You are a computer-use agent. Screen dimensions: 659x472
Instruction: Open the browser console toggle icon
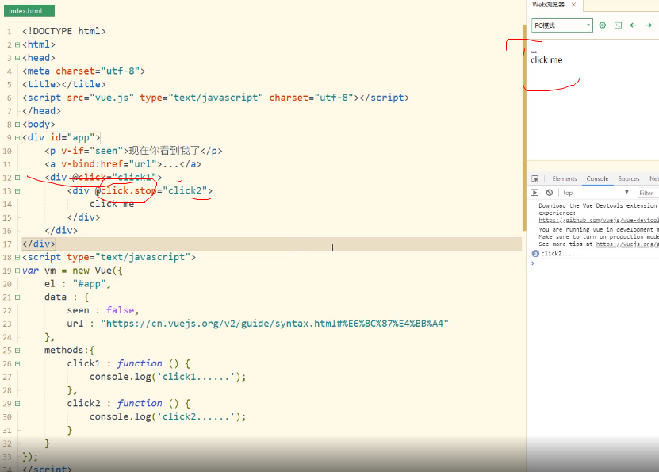pyautogui.click(x=618, y=25)
